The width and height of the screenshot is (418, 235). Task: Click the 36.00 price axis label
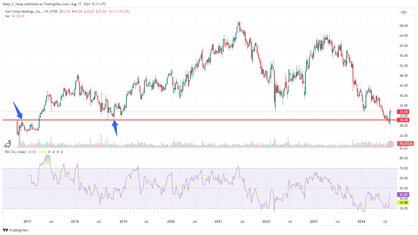pyautogui.click(x=403, y=106)
